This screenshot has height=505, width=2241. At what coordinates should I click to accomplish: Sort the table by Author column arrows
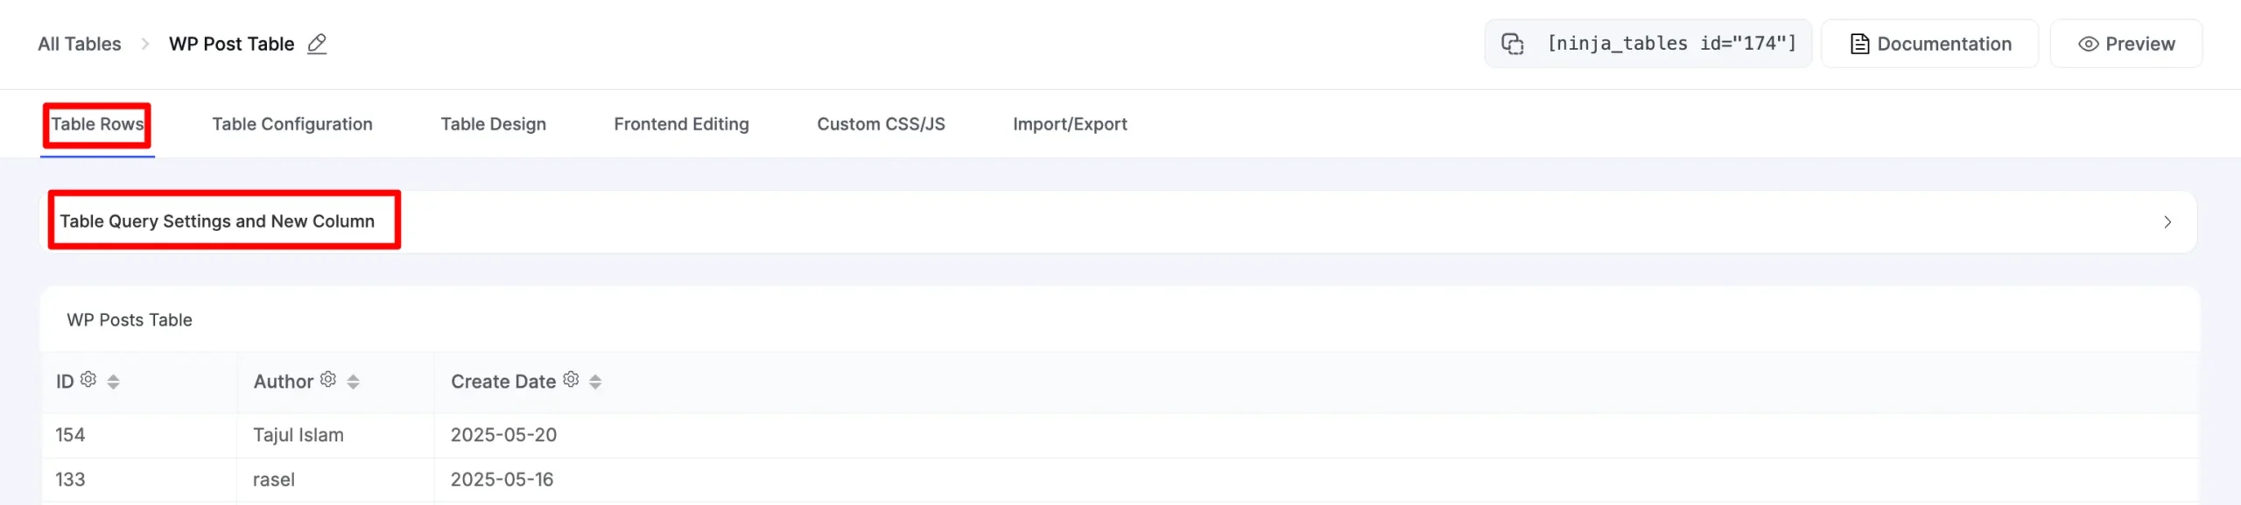pyautogui.click(x=353, y=382)
